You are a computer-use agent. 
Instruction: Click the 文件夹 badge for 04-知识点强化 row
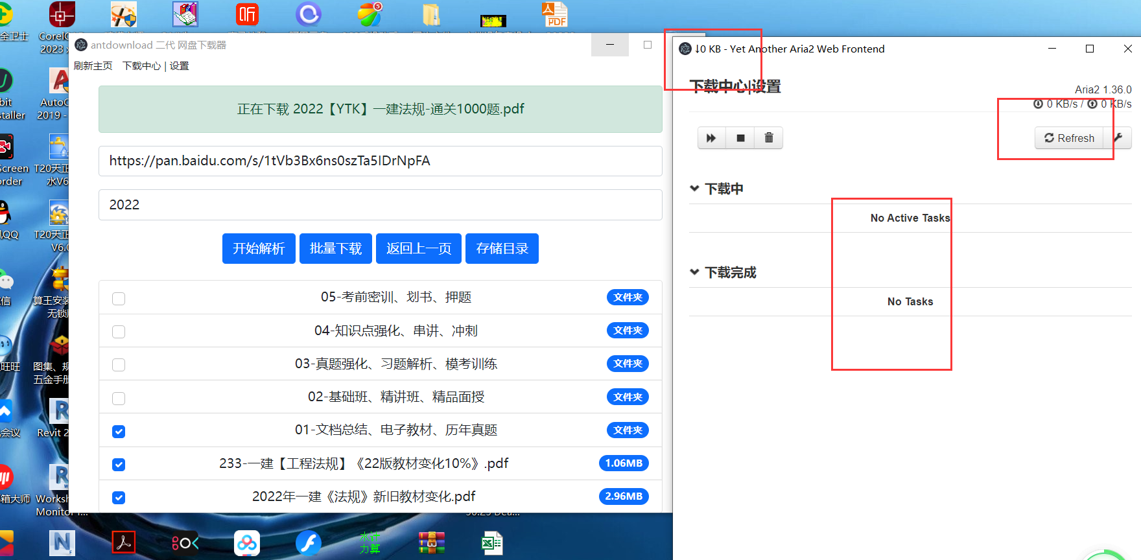(628, 331)
